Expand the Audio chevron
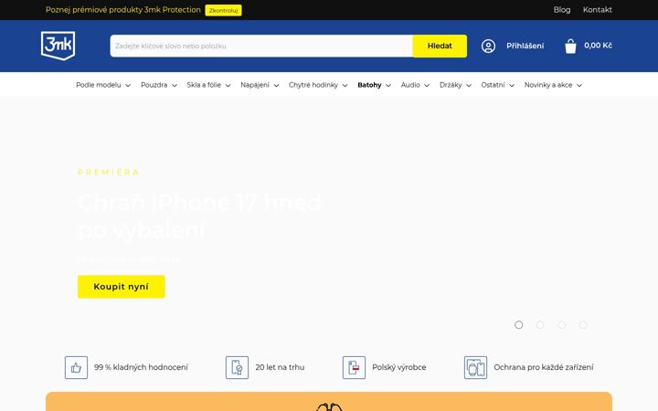 pos(427,86)
